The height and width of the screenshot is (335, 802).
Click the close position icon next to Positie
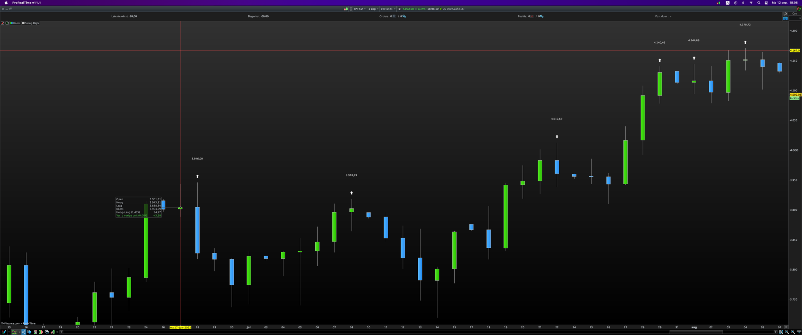coord(532,16)
